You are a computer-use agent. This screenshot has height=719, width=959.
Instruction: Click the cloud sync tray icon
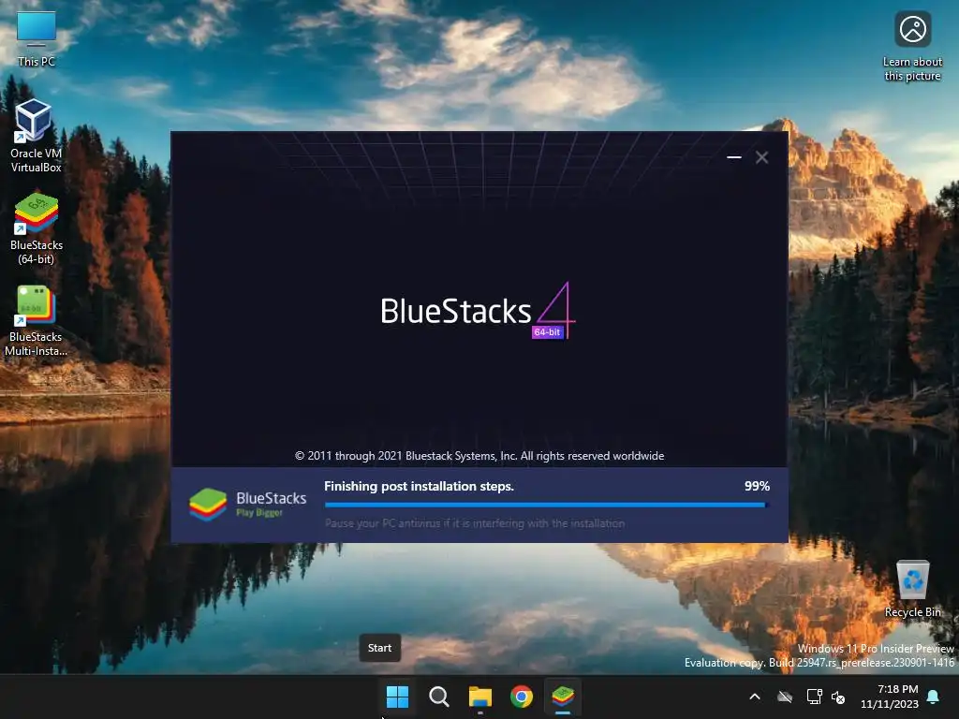tap(785, 697)
